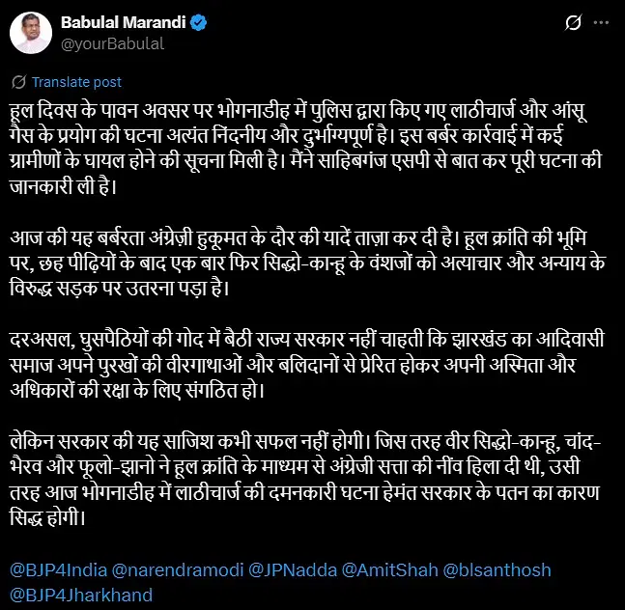Click the Grok icon beside Translate post
The image size is (625, 610).
tap(18, 82)
